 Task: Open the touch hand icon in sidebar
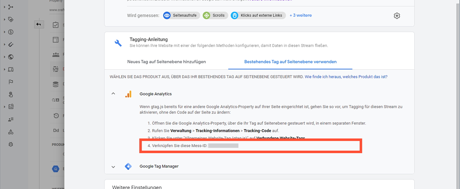point(11,94)
